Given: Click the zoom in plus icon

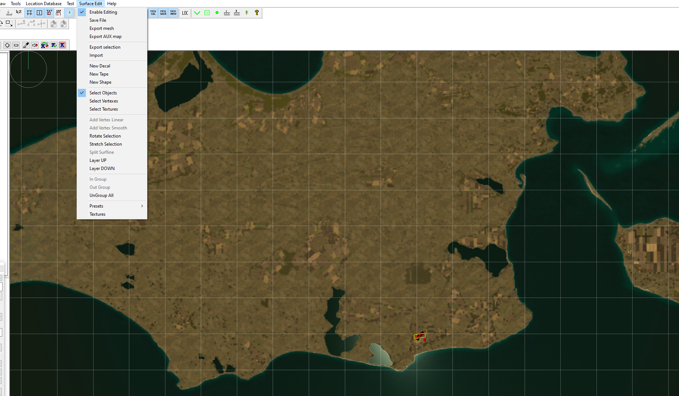Looking at the screenshot, I should 7,45.
